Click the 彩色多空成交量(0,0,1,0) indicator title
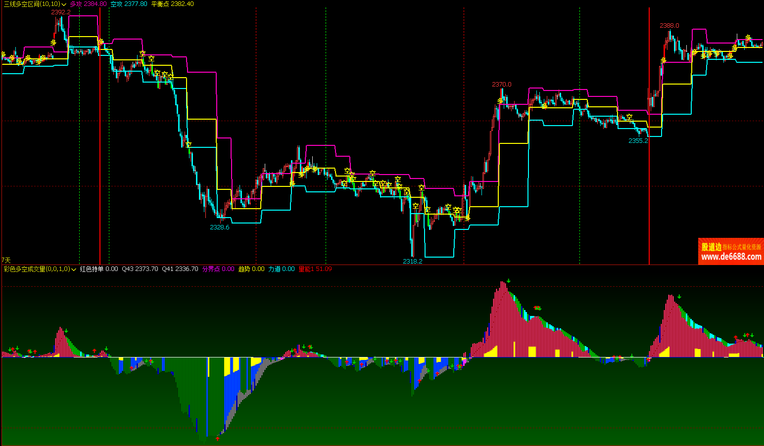764x446 pixels. coord(37,269)
